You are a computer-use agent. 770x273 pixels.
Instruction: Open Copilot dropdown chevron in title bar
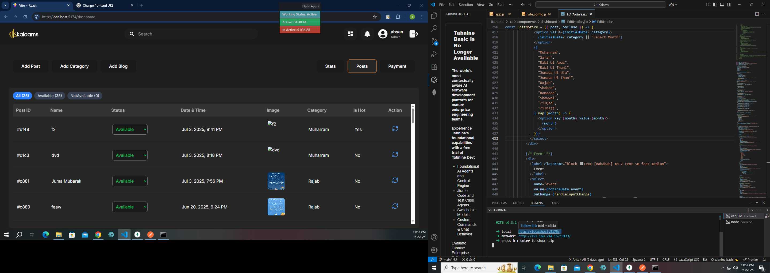[x=676, y=5]
